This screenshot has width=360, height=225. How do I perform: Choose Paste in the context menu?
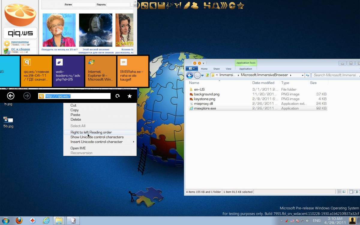[x=75, y=115]
